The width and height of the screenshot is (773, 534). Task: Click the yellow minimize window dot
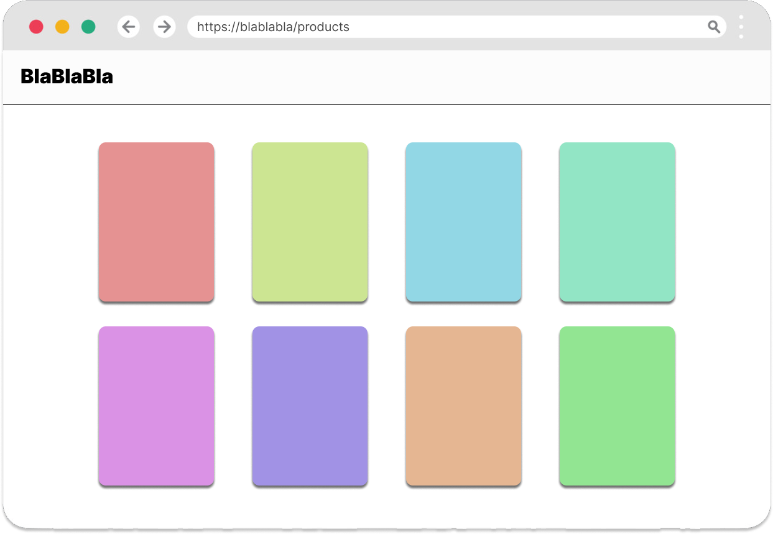(62, 27)
